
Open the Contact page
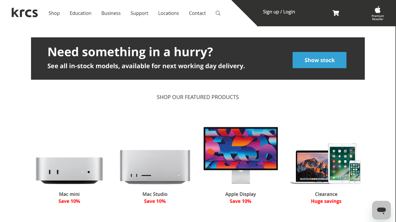point(197,13)
